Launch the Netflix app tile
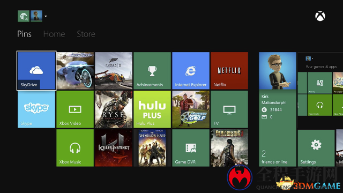 (x=229, y=71)
